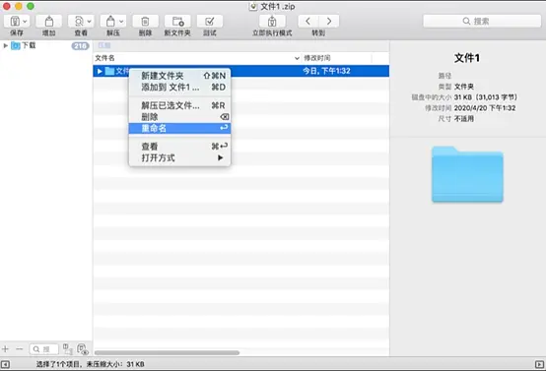Toggle the right info panel with the status bar button
Screen dimensions: 546x371
click(539, 364)
